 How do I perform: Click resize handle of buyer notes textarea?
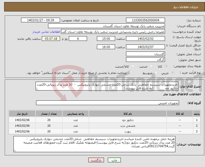[15, 151]
